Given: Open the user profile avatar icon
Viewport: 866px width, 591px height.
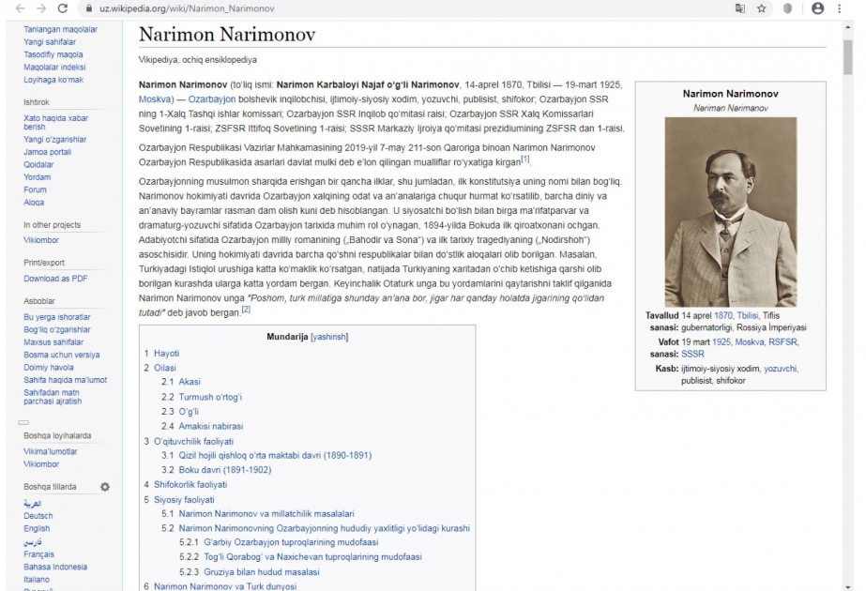Looking at the screenshot, I should click(818, 8).
